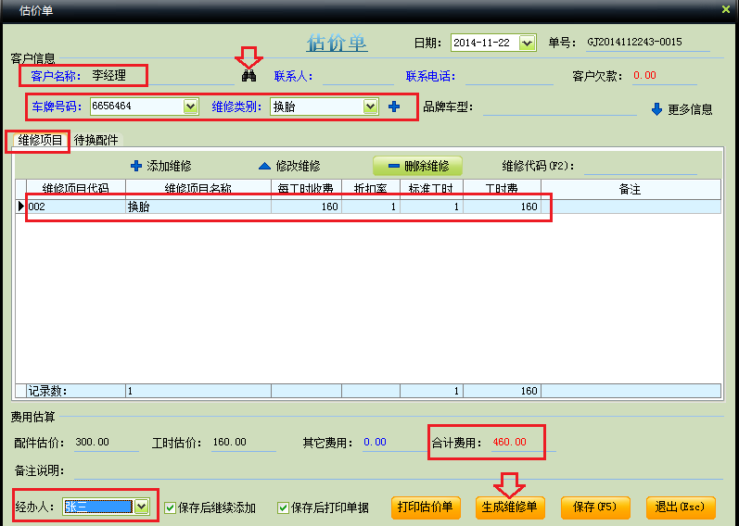Toggle the 保存后打印单据 checkbox

tap(283, 507)
